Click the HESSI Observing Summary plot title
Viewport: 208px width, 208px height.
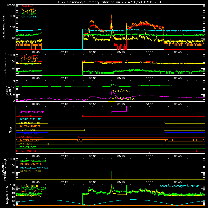[x=110, y=2]
